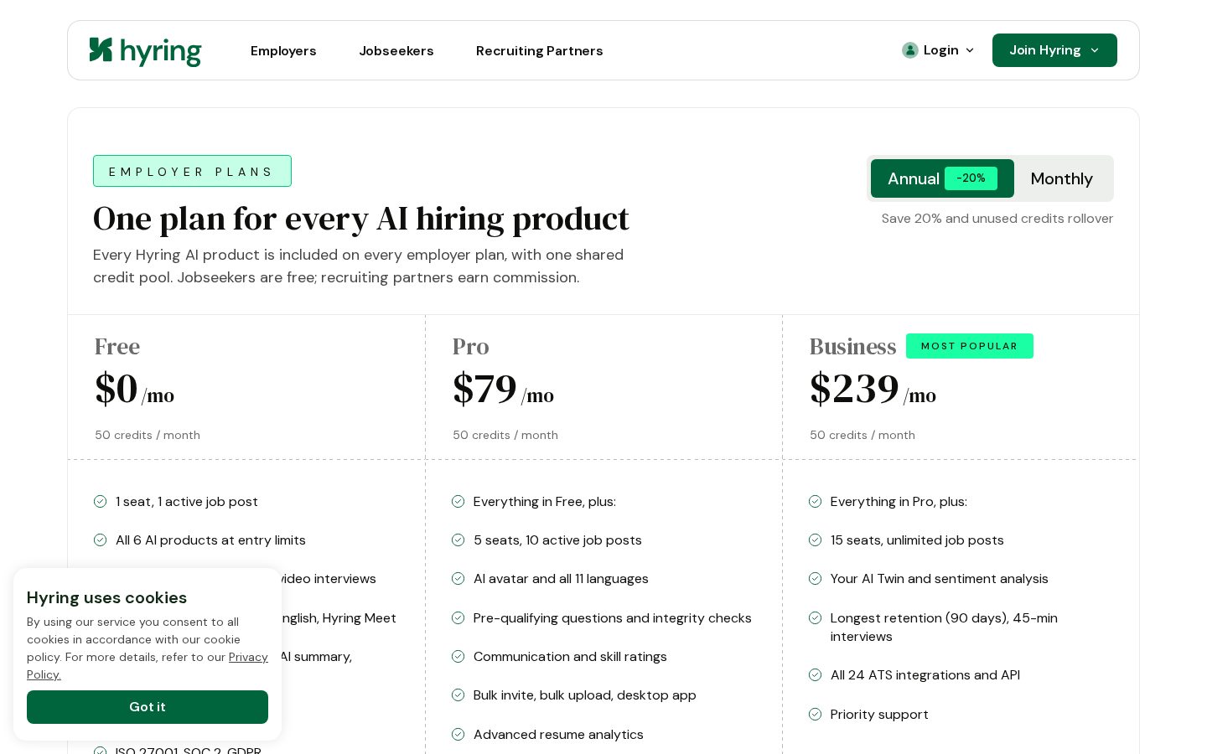Click '50 credits / month' under Business plan
Screen dimensions: 1207x754
point(863,435)
